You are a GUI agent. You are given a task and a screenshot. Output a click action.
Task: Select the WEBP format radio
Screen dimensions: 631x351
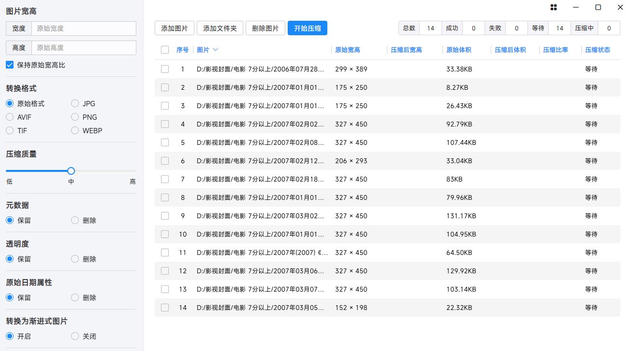click(x=75, y=130)
